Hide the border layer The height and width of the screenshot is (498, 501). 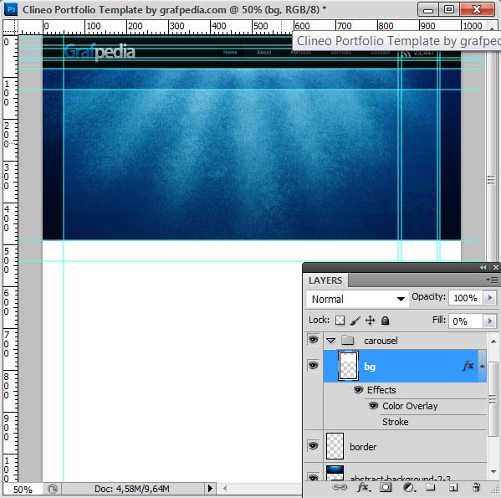click(x=313, y=445)
